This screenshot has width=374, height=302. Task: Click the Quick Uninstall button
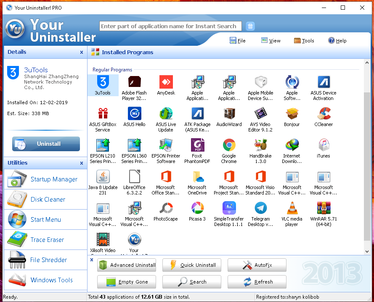point(192,265)
